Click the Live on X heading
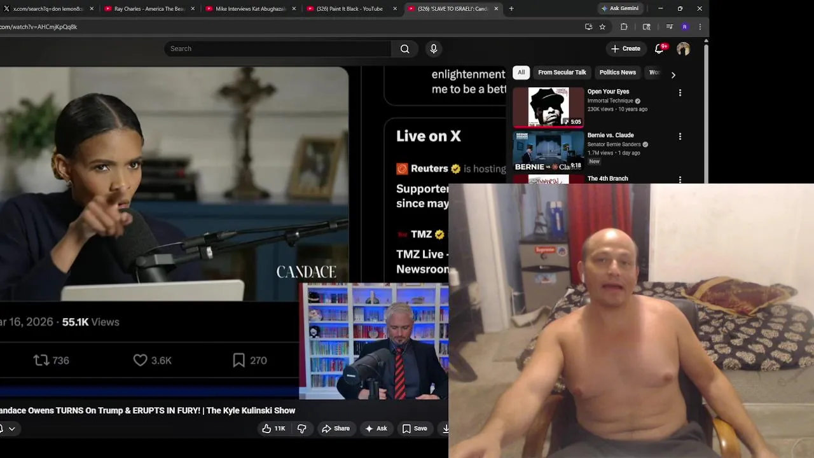Viewport: 814px width, 458px height. pyautogui.click(x=429, y=136)
